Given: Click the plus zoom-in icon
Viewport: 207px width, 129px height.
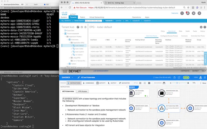Looking at the screenshot, I should pos(188,83).
